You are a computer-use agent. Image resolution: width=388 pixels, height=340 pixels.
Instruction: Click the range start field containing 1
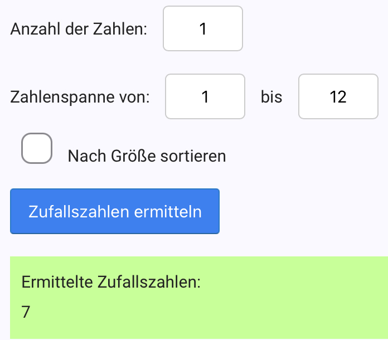[205, 97]
